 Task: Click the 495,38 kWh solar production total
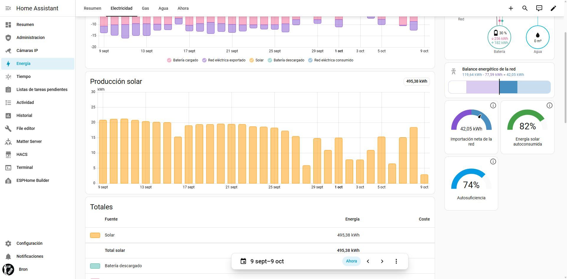click(x=417, y=81)
